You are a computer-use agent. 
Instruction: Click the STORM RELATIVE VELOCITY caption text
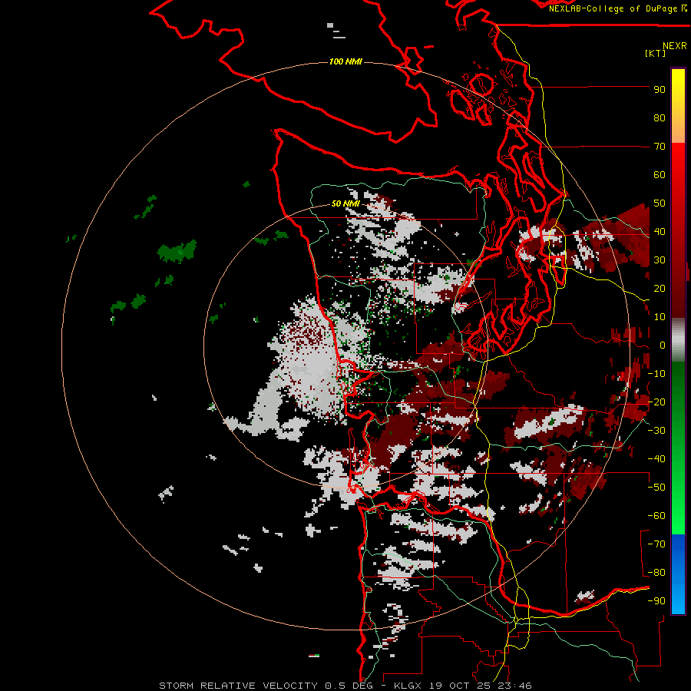(238, 686)
